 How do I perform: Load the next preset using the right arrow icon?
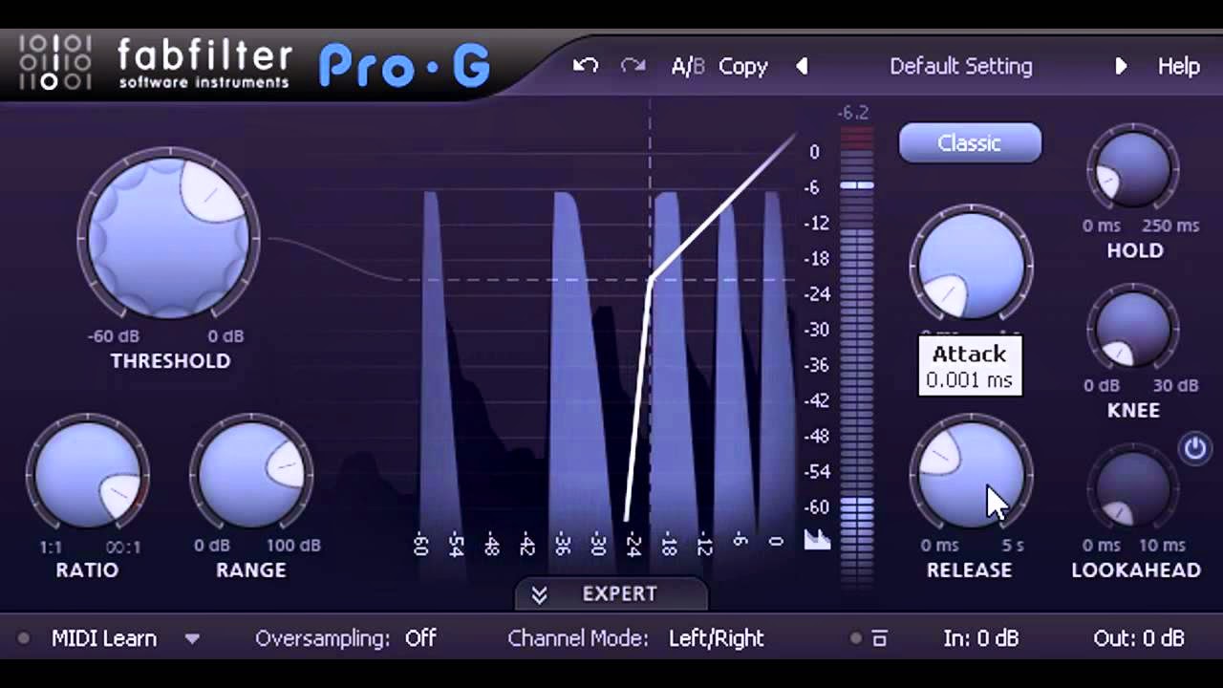1122,66
